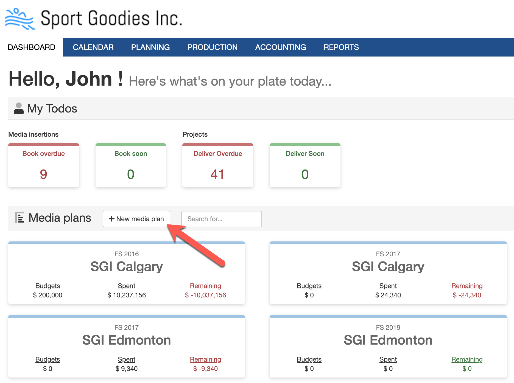The height and width of the screenshot is (383, 514).
Task: Switch to the Planning tab
Action: (x=150, y=47)
